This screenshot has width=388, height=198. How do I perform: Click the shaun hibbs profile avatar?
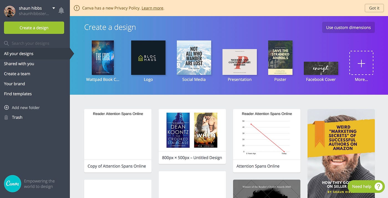(x=10, y=11)
